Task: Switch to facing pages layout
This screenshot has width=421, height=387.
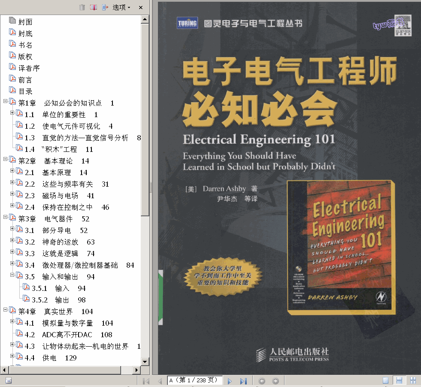Action: [413, 380]
